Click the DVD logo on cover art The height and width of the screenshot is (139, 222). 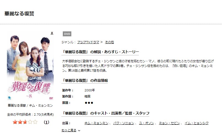tap(51, 98)
